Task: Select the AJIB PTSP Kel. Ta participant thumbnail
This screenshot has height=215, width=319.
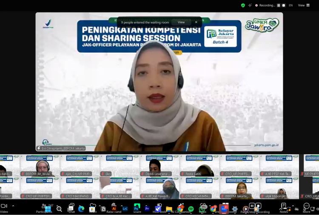Action: [279, 165]
